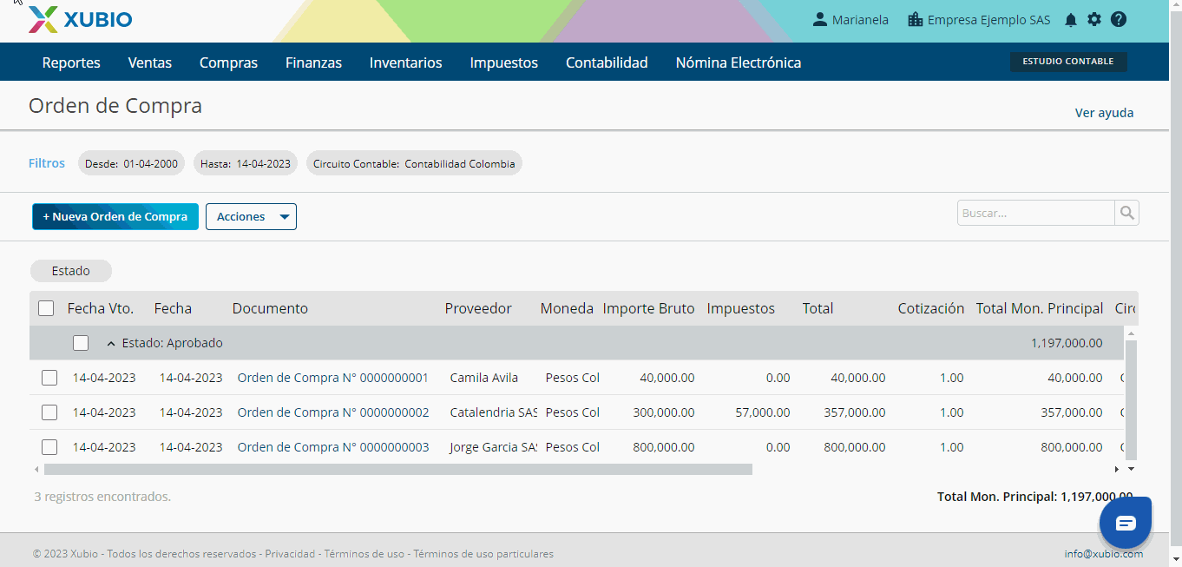Click the Buscar search field
Image resolution: width=1182 pixels, height=567 pixels.
coord(1036,213)
